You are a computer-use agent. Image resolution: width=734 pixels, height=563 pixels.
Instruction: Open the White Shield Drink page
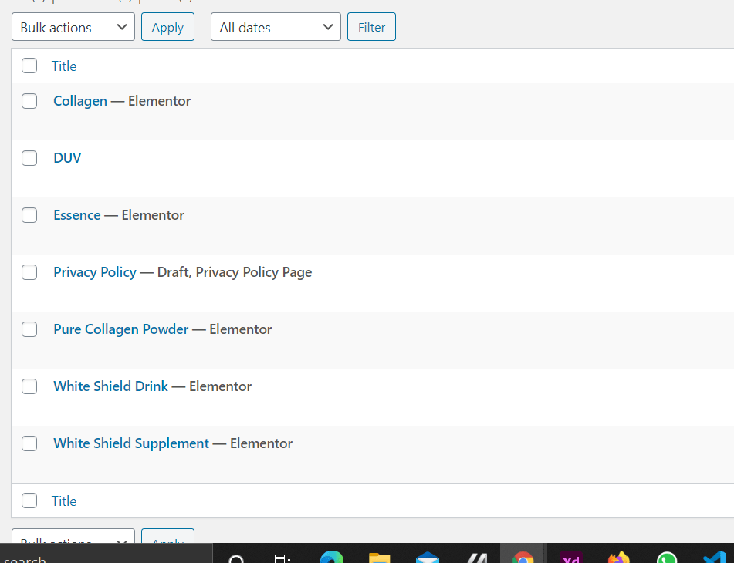point(110,386)
